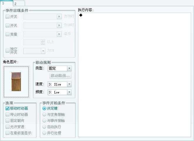Click the second switch name field
194x141 pixels.
(40, 25)
